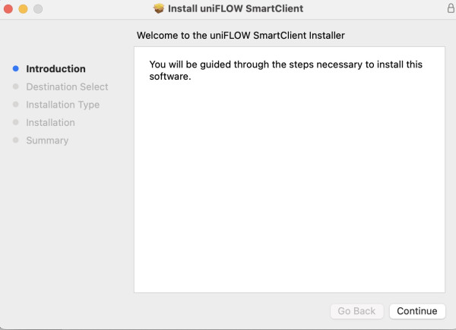Click the welcome heading text
This screenshot has height=330, width=456.
pos(241,36)
